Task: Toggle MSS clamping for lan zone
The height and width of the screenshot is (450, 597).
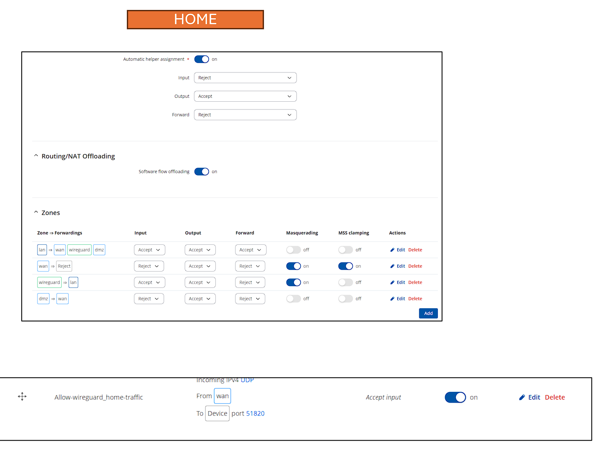Action: (x=346, y=250)
